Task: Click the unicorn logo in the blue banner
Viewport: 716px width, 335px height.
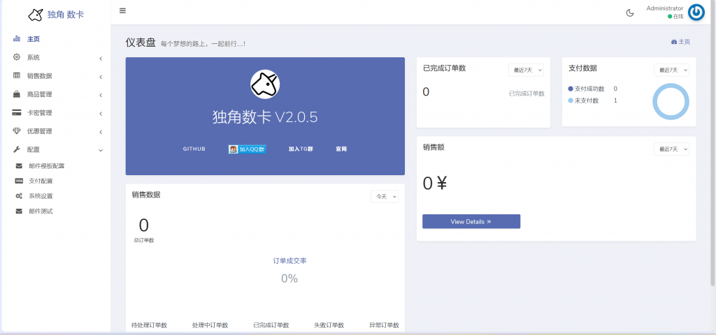Action: click(x=265, y=84)
